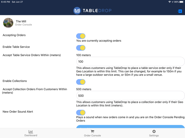Image resolution: width=185 pixels, height=138 pixels.
Task: Click the '100 meters' value text
Action: pyautogui.click(x=84, y=55)
